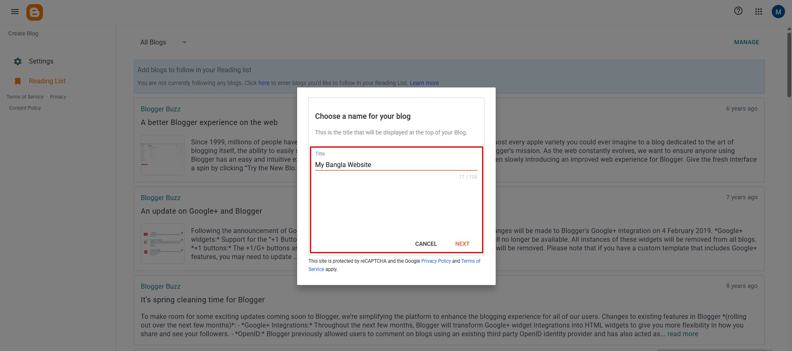Click the '7 years ago' timestamp
The width and height of the screenshot is (792, 351).
point(742,197)
